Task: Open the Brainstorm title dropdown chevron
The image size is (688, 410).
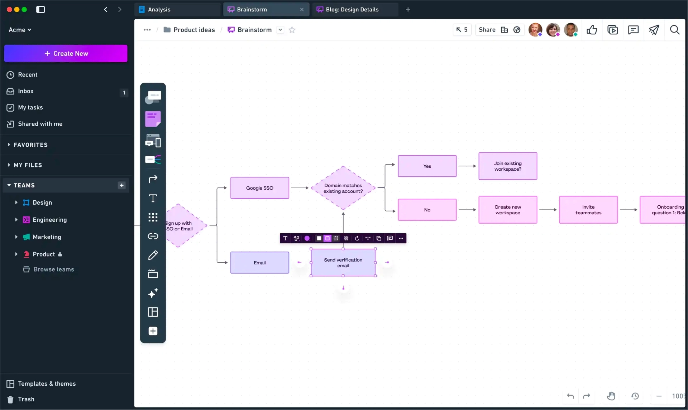Action: tap(281, 30)
